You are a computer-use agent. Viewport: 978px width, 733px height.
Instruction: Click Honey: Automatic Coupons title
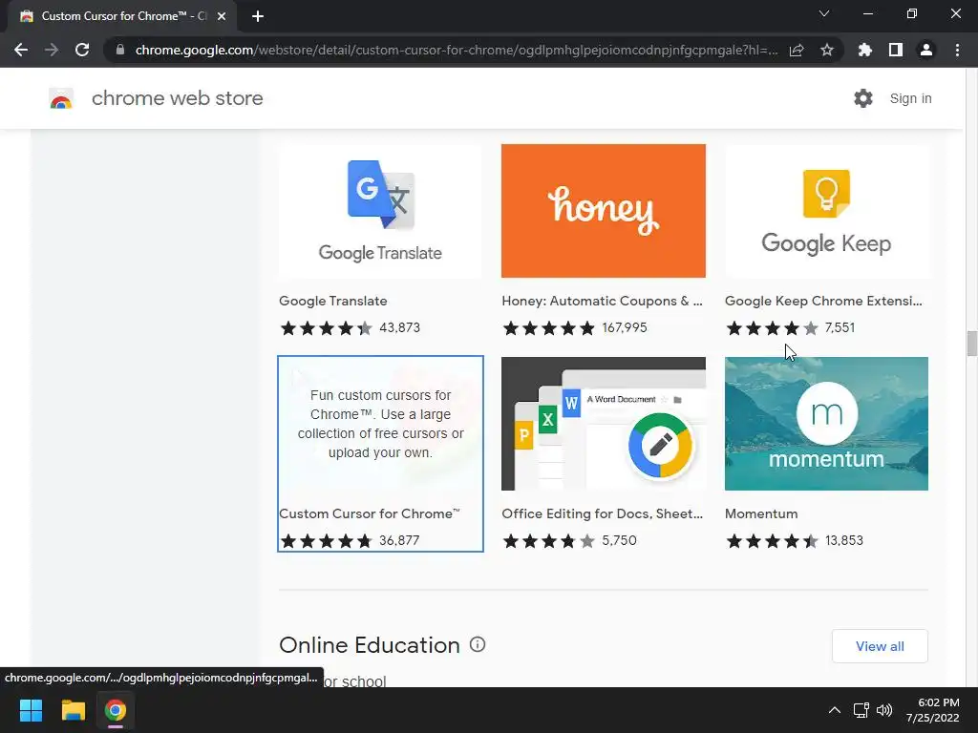(602, 301)
